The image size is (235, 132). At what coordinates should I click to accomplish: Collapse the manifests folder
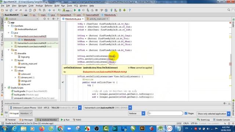(x=9, y=26)
